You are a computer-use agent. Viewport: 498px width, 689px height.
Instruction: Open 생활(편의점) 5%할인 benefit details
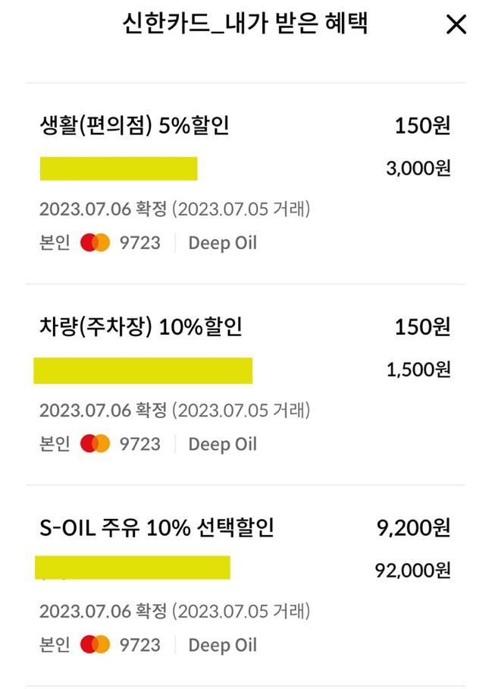coord(134,126)
